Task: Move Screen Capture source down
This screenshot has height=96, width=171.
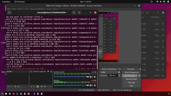Action: (x=45, y=86)
